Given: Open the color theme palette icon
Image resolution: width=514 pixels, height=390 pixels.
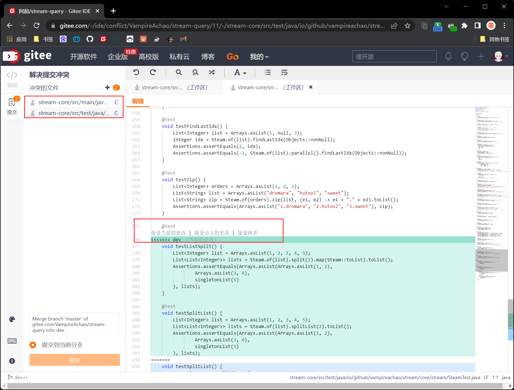Looking at the screenshot, I should tap(12, 319).
